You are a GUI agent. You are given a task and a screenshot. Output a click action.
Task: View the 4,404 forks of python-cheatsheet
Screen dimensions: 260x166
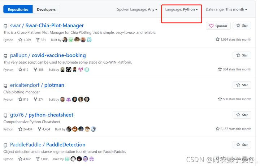(x=44, y=129)
